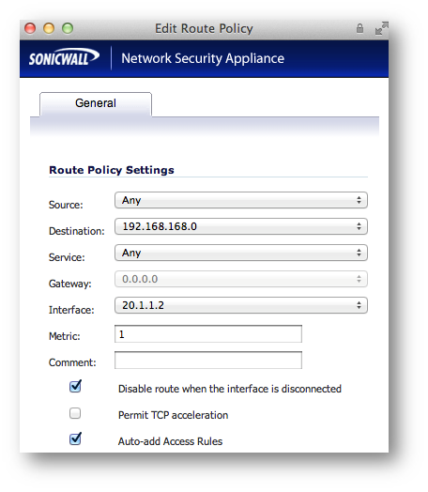Click the red close window button

30,28
